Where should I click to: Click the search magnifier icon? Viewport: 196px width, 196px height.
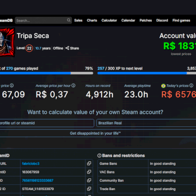(x=69, y=20)
